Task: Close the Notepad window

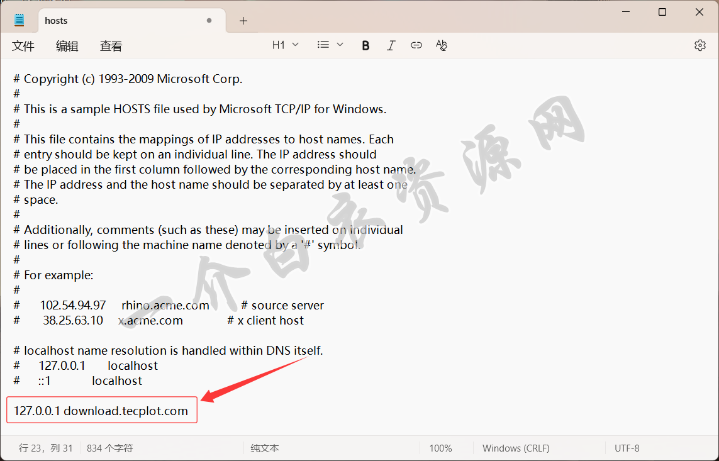Action: [699, 12]
